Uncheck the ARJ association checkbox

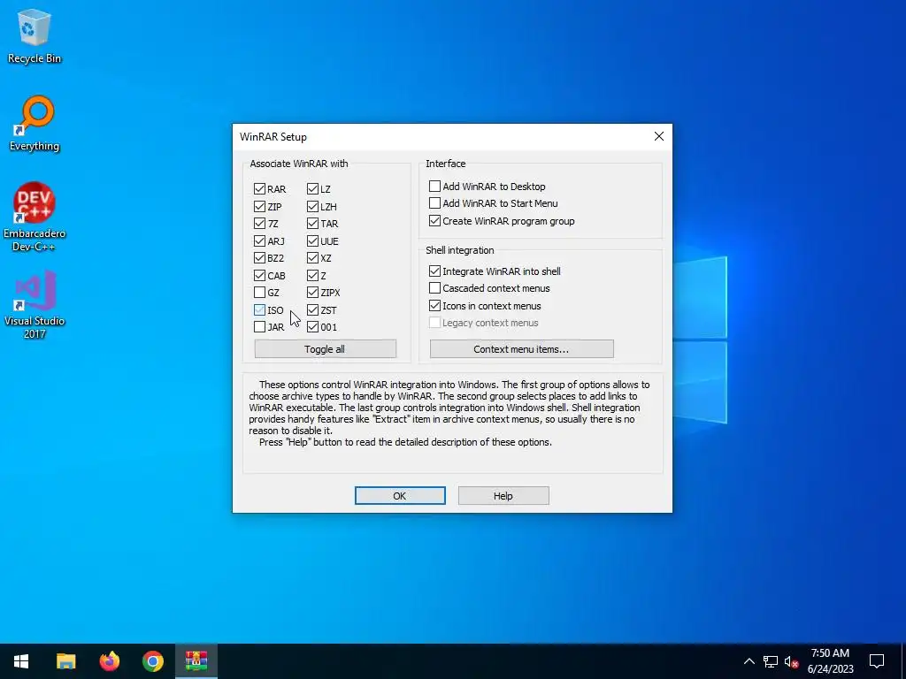[259, 240]
